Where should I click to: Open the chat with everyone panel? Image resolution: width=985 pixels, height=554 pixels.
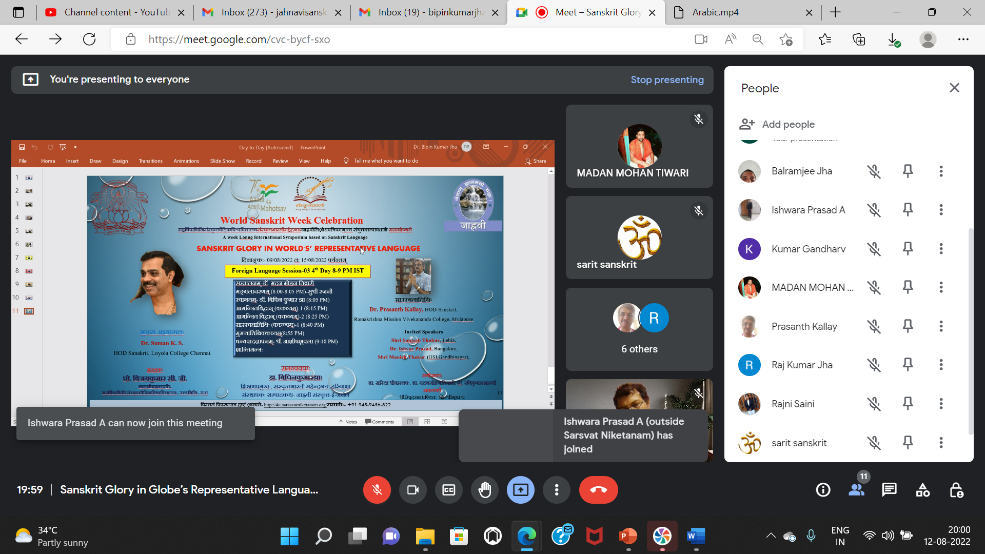889,490
